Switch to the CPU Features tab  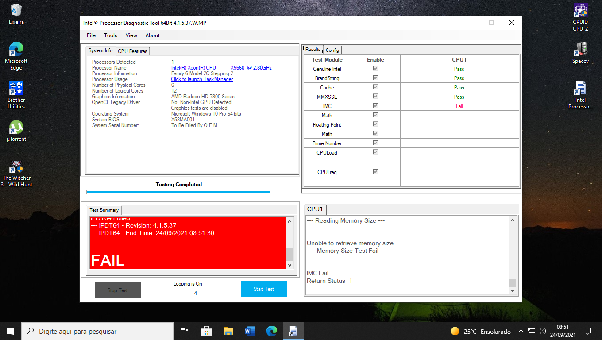(x=133, y=51)
